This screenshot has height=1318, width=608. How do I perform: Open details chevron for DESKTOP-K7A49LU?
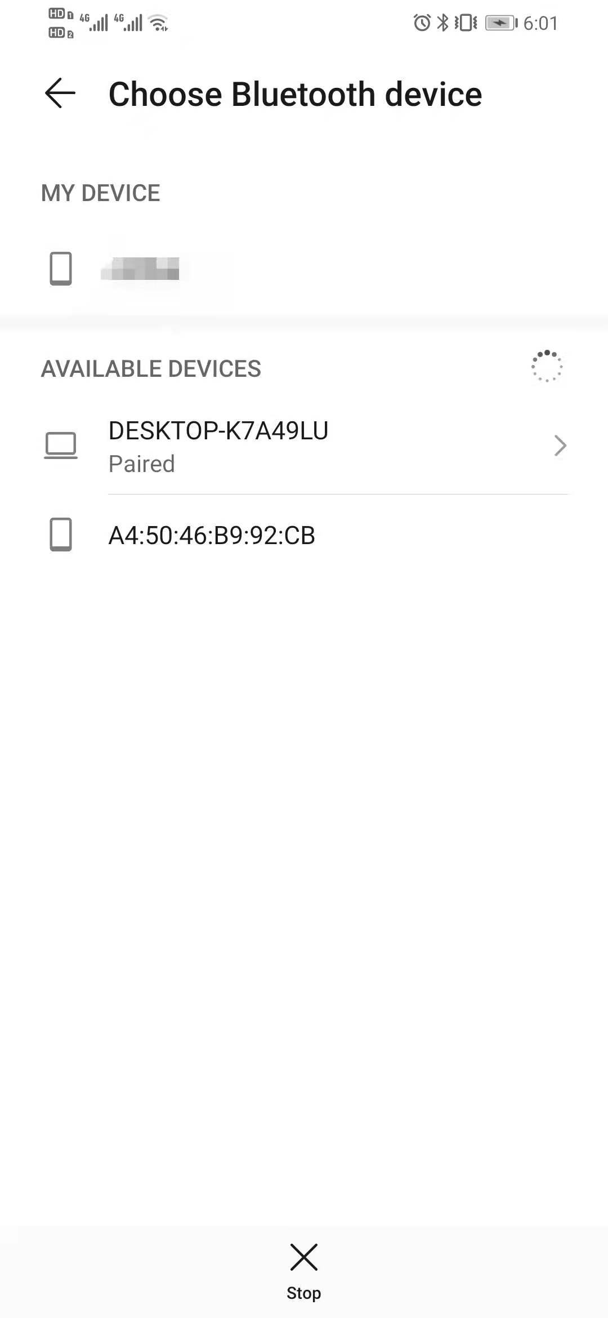(x=560, y=446)
